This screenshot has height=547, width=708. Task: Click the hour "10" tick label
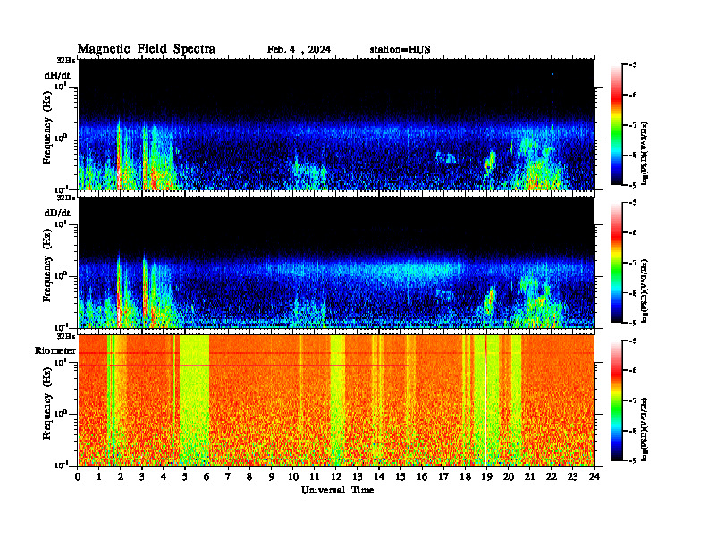pyautogui.click(x=293, y=476)
